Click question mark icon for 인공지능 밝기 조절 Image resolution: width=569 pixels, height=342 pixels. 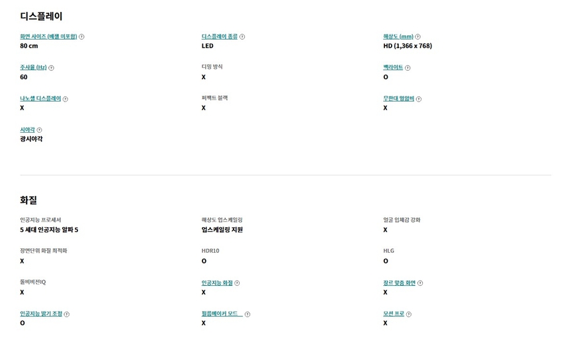click(x=67, y=314)
